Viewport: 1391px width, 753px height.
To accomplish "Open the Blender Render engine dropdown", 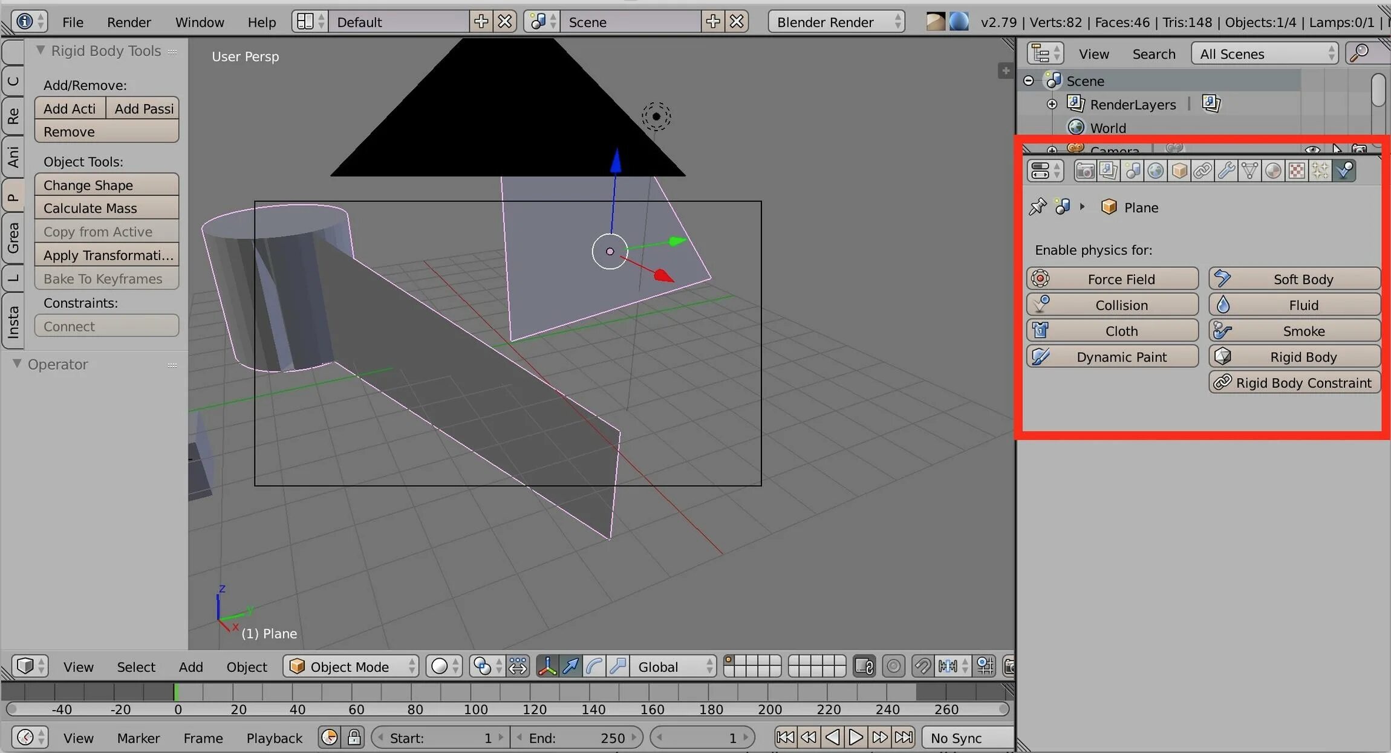I will 836,22.
